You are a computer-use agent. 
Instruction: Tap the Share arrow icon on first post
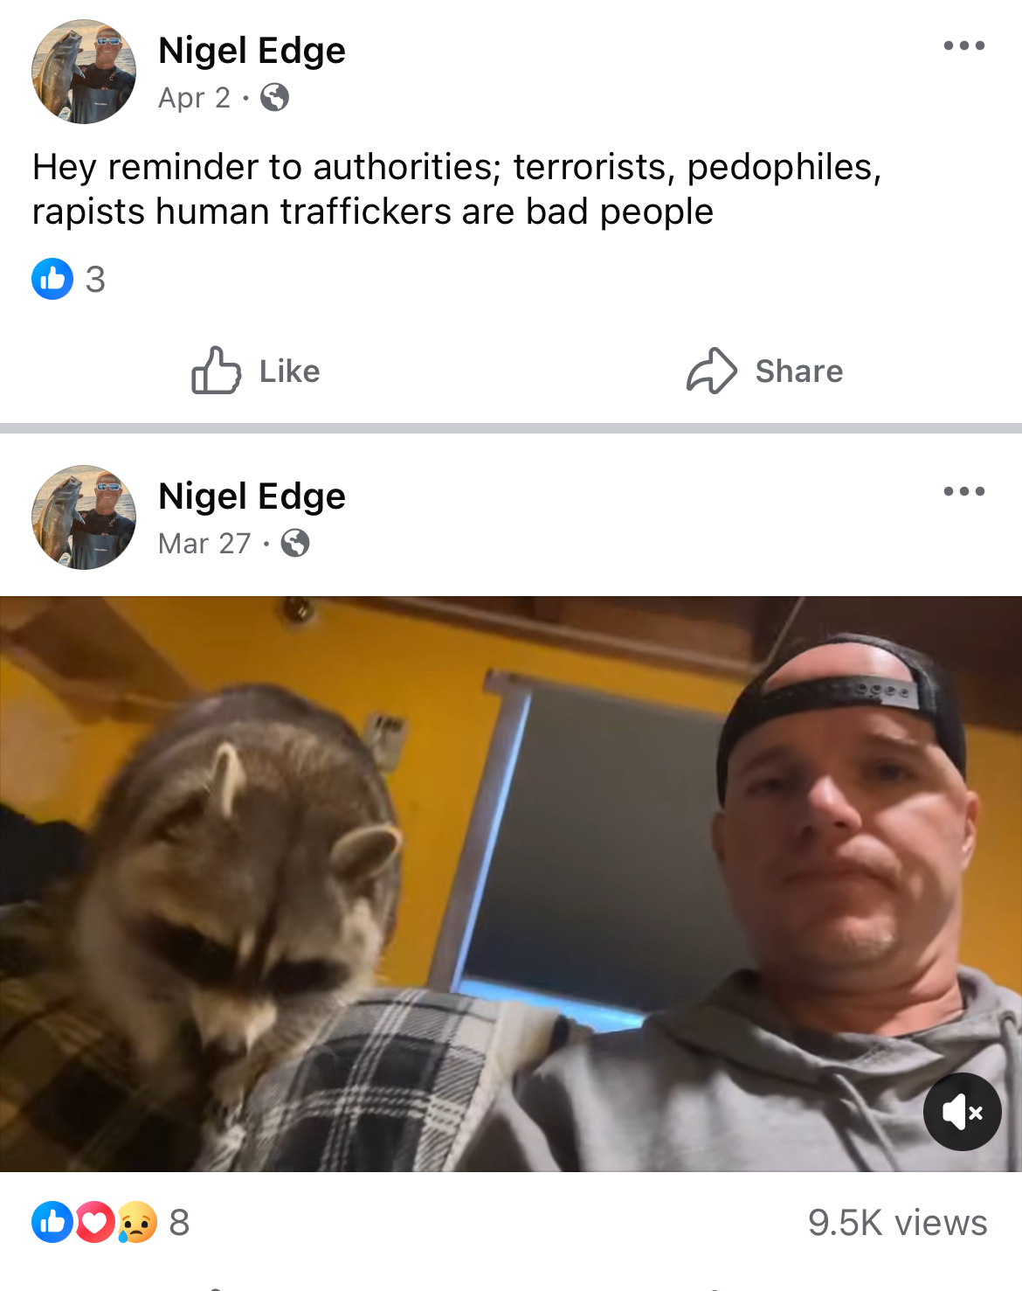(x=712, y=371)
